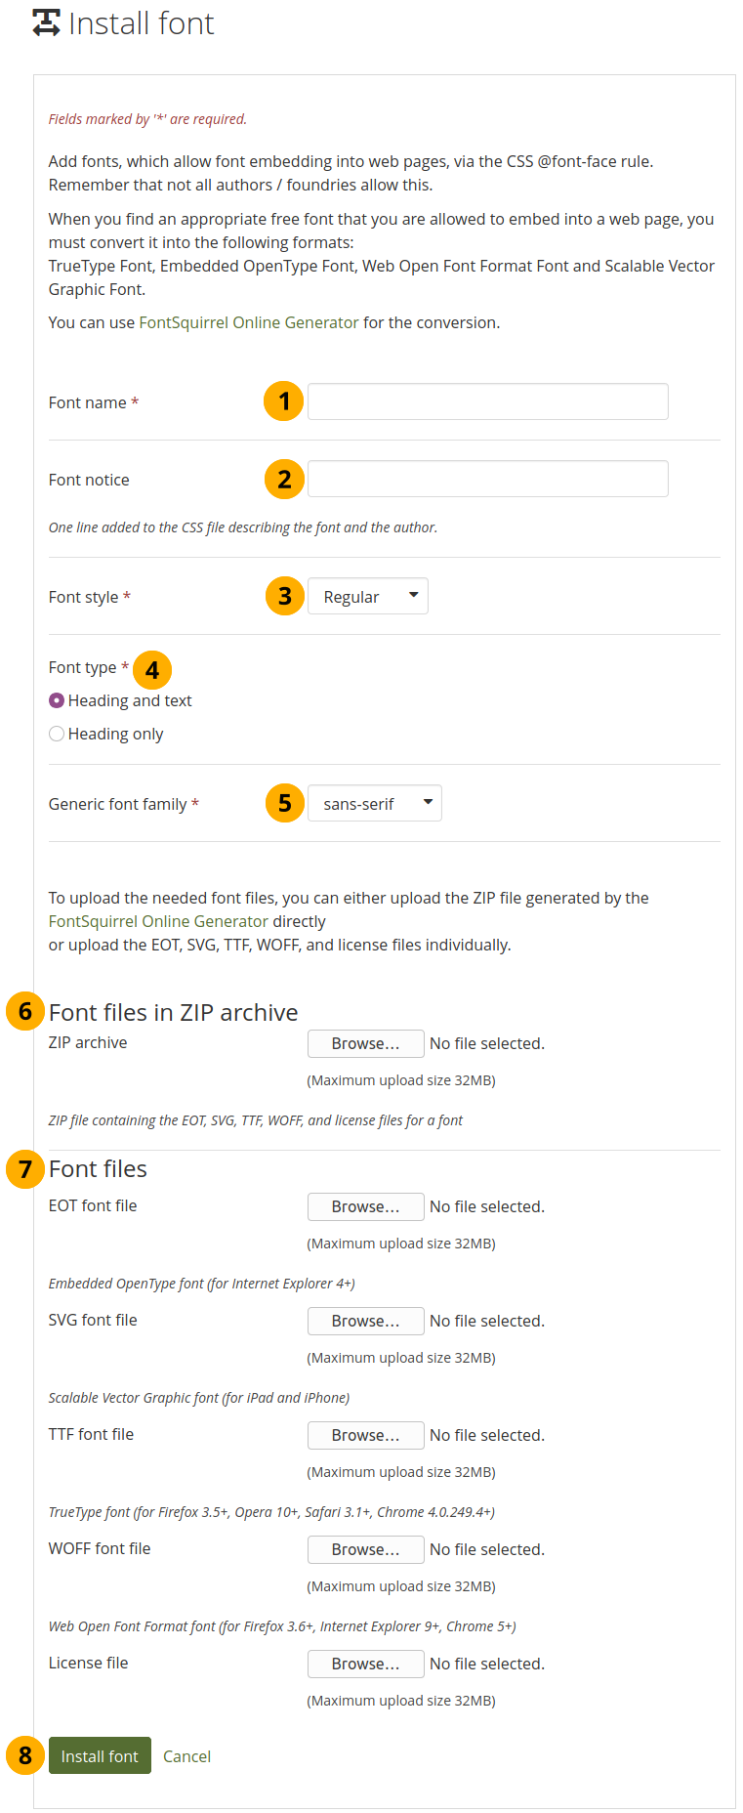743x1813 pixels.
Task: Open the Font style Regular dropdown
Action: (x=367, y=596)
